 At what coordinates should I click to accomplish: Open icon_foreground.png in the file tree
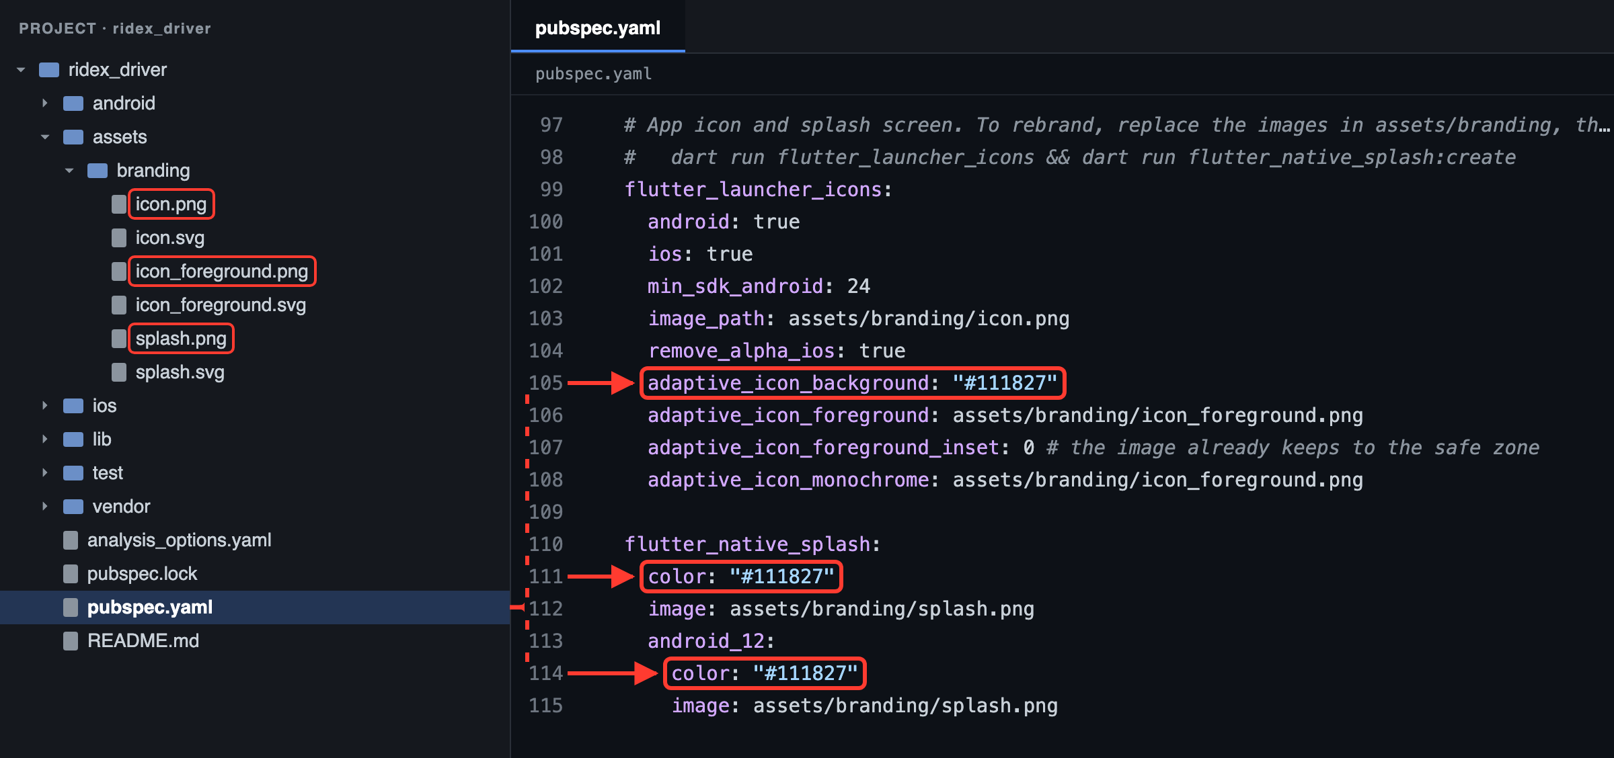[x=221, y=271]
